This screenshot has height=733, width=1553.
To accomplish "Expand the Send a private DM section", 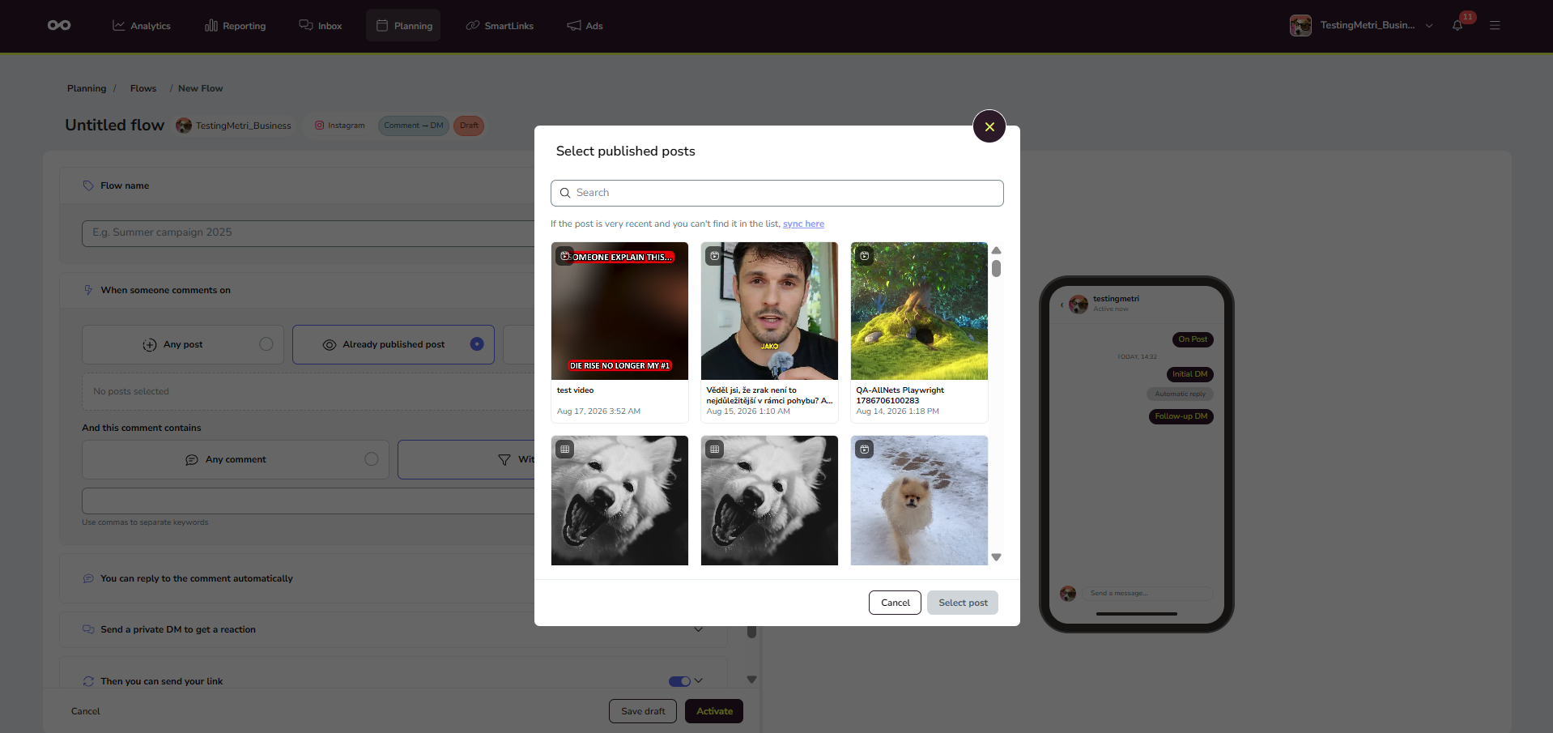I will 699,629.
